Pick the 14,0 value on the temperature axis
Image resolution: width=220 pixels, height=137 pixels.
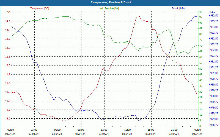(x=8, y=30)
